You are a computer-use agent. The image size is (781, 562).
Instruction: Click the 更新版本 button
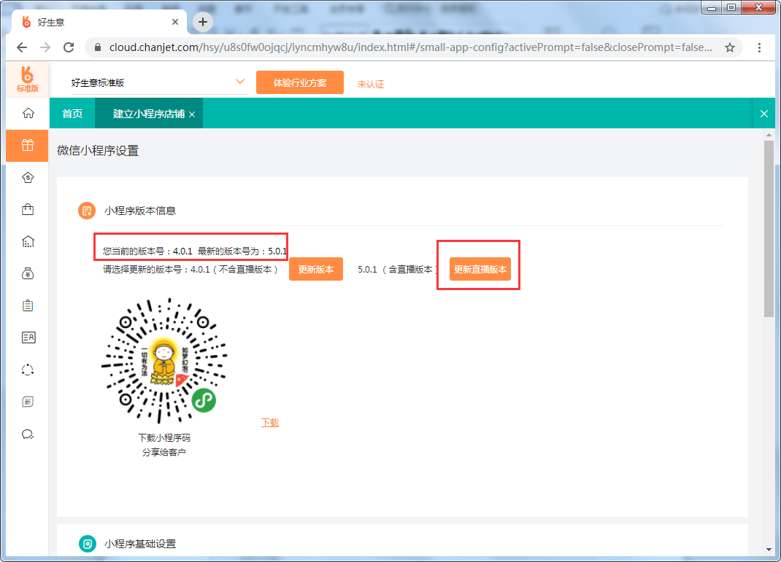pyautogui.click(x=316, y=269)
